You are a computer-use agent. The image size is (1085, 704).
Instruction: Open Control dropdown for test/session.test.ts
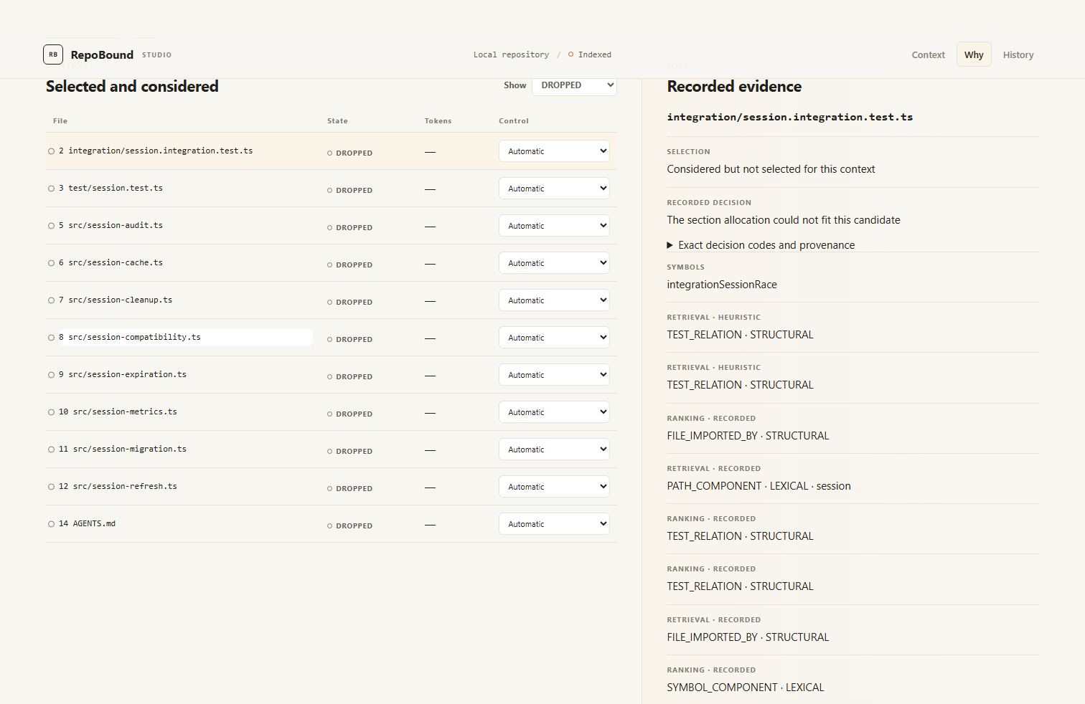coord(554,189)
